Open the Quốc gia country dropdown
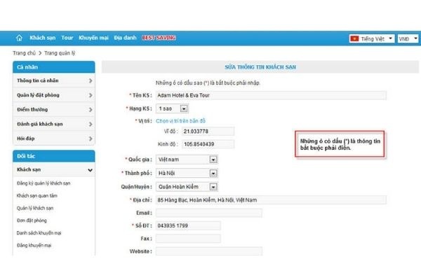This screenshot has width=421, height=280. [213, 159]
